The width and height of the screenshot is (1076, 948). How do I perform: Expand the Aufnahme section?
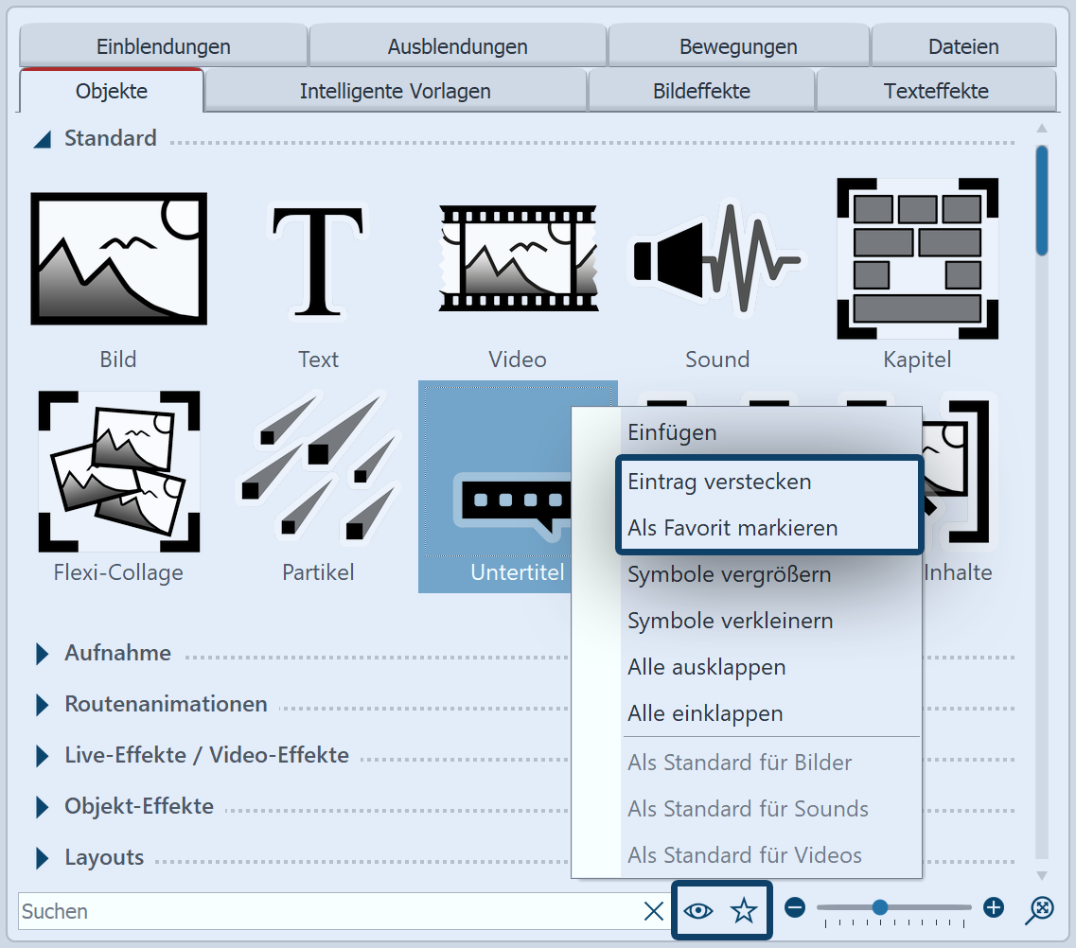(116, 653)
